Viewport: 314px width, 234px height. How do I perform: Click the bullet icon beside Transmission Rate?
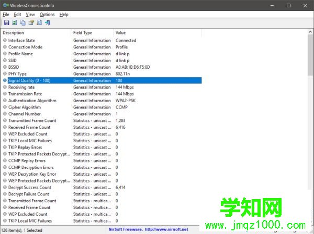5,94
